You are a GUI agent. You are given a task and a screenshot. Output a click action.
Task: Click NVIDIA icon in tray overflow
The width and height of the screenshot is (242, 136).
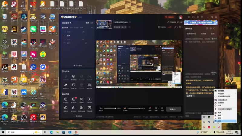pyautogui.click(x=209, y=117)
